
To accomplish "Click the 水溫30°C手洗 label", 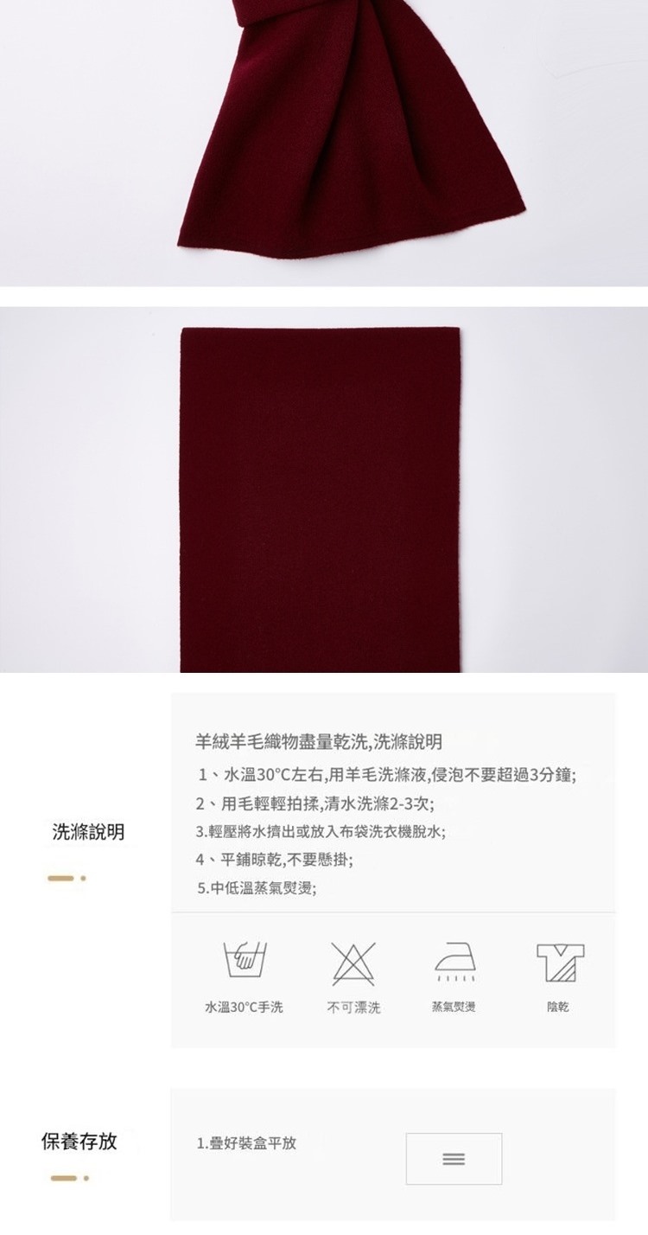I will point(244,1007).
